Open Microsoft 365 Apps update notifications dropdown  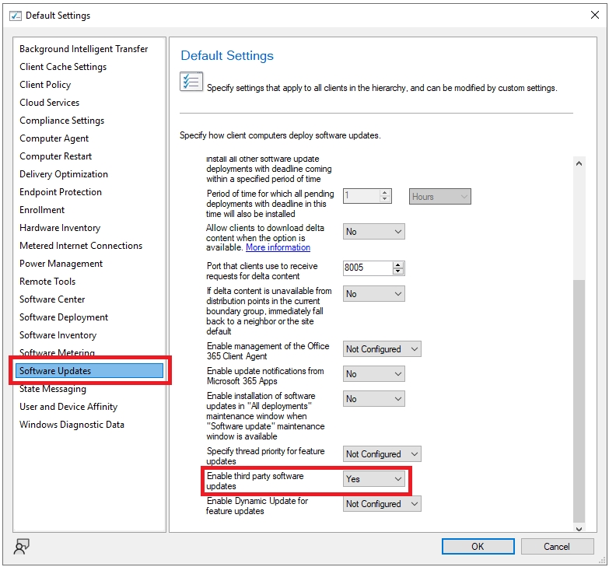coord(374,374)
